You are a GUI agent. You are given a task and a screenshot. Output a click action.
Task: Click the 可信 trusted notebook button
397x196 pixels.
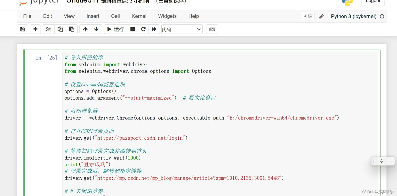308,16
